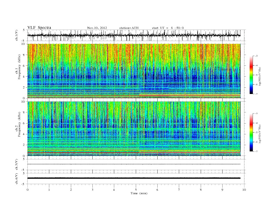The image size is (275, 213).
Task: Click the "2" tick on the time axis
Action: [71, 190]
